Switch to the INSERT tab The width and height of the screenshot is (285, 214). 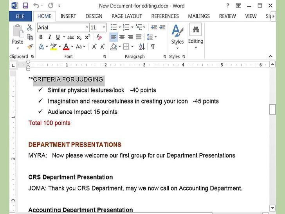coord(68,16)
